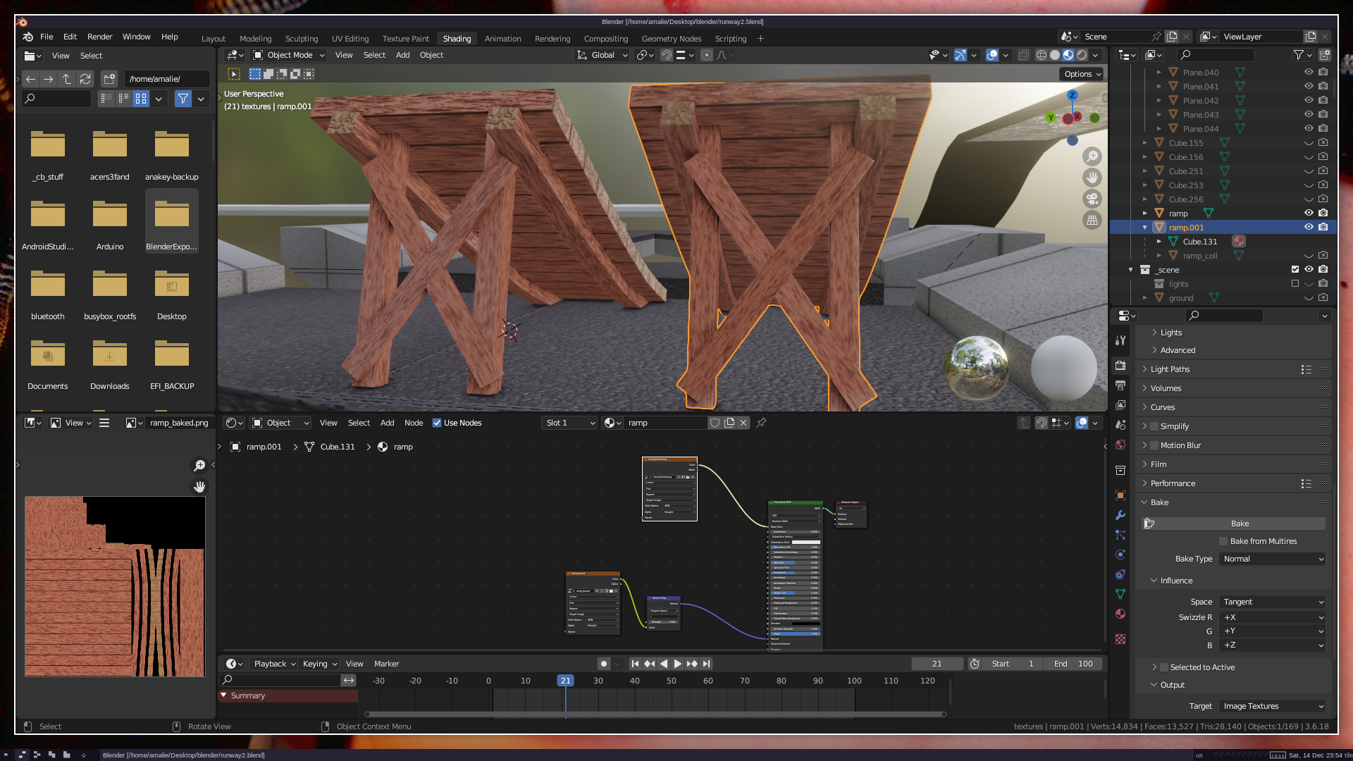Click the viewport Options button
Viewport: 1353px width, 761px height.
point(1082,74)
